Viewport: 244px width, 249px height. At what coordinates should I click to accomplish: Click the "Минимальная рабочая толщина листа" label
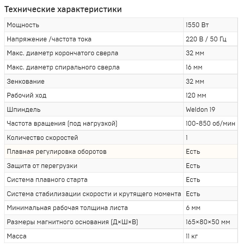click(x=67, y=208)
